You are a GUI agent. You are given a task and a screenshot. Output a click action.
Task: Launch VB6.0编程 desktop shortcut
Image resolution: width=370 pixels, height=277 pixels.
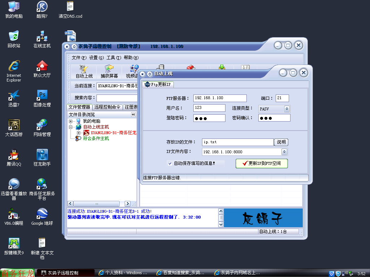click(14, 217)
